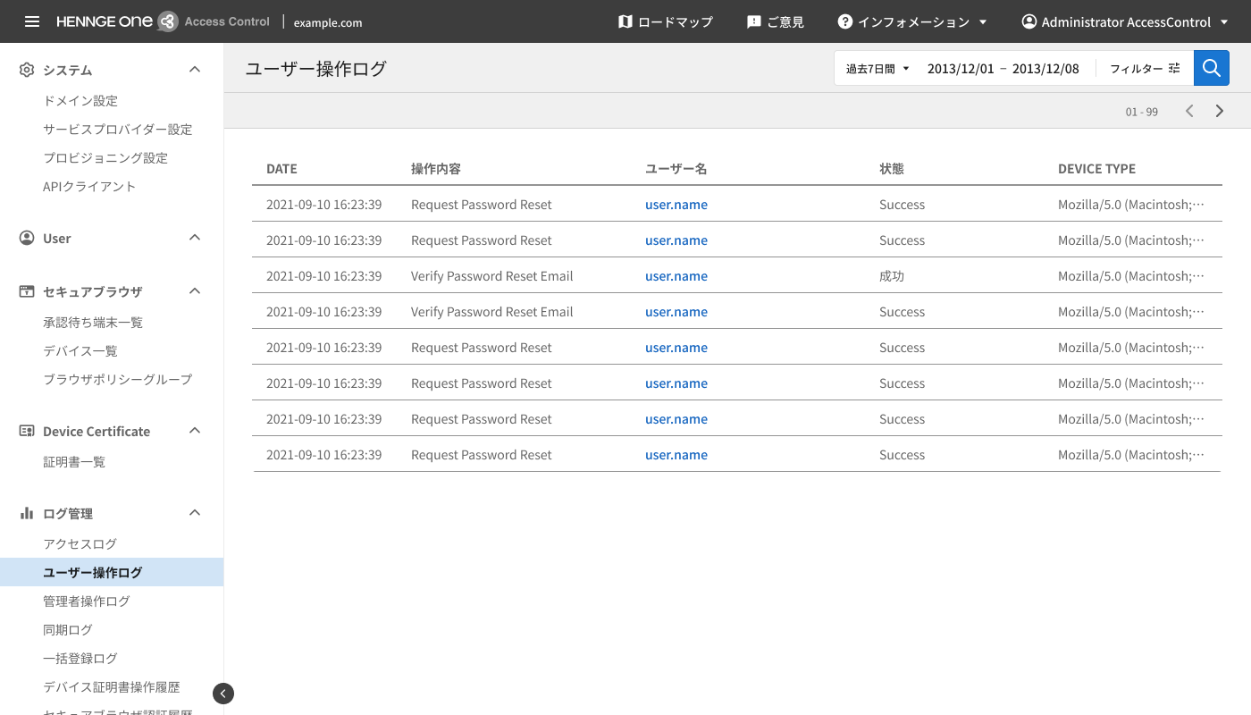Image resolution: width=1251 pixels, height=715 pixels.
Task: Open デバイス一覧 in the sidebar
Action: [80, 351]
